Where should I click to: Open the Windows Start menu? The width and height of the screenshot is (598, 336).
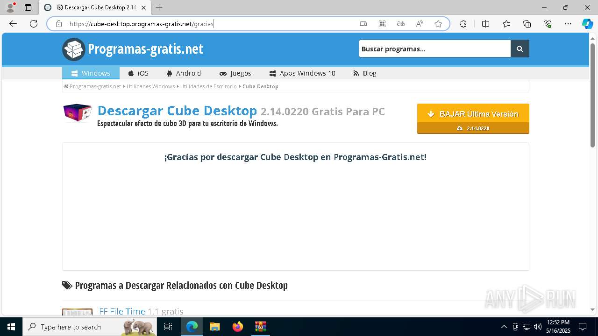click(11, 327)
